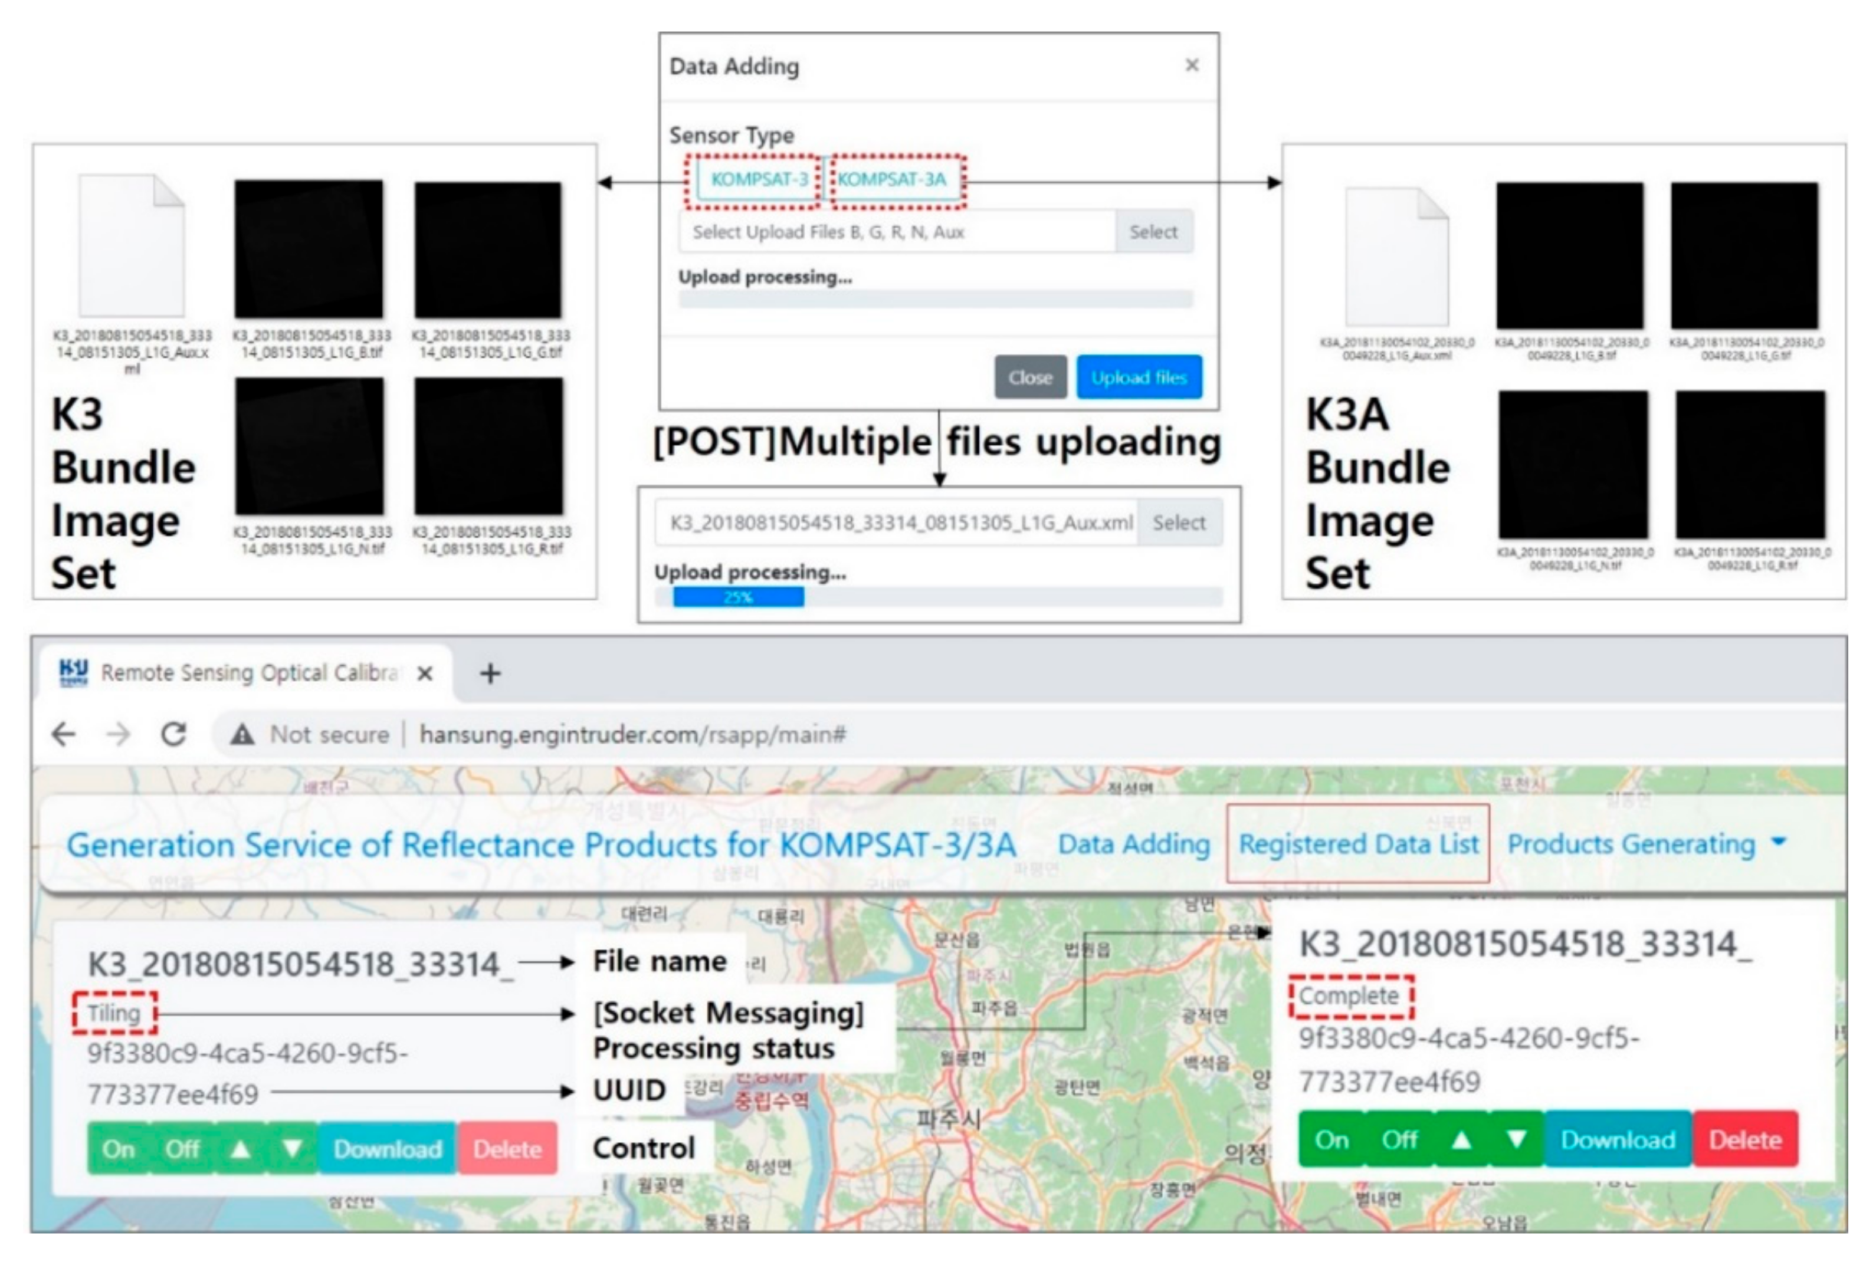Click the browser refresh icon

pyautogui.click(x=173, y=733)
